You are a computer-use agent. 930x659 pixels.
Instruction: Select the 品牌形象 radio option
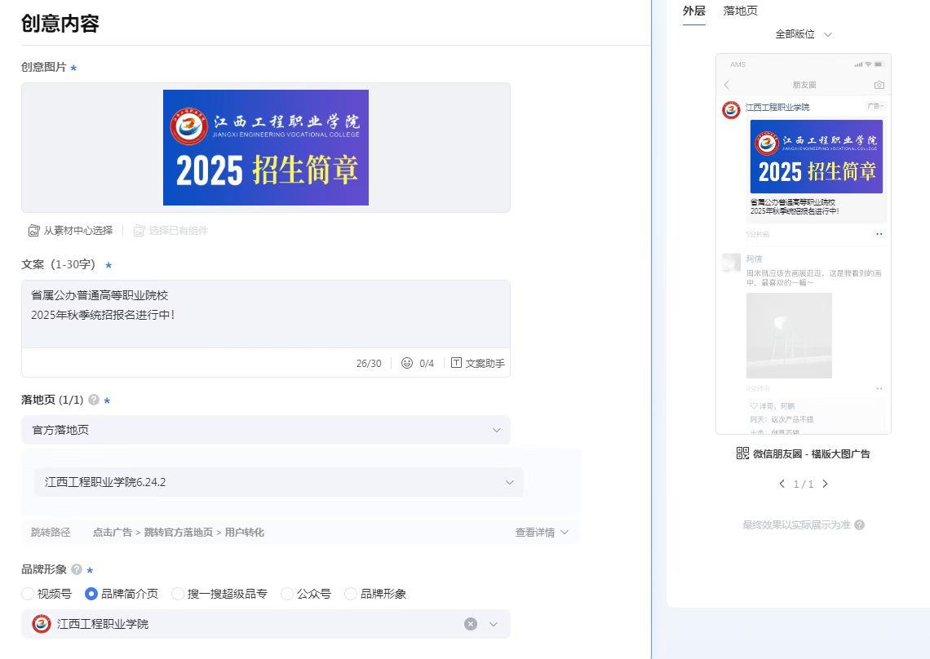point(351,594)
